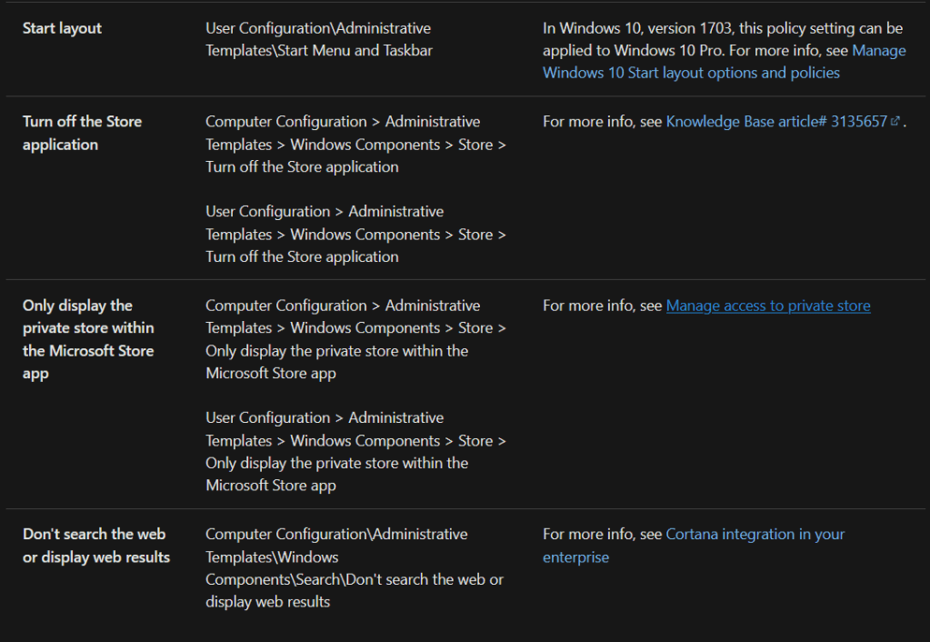The height and width of the screenshot is (642, 930).
Task: Click external-link icon beside Knowledge Base article
Action: [895, 122]
